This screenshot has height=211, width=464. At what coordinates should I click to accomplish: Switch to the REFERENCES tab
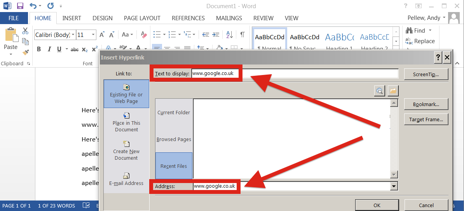pos(188,18)
